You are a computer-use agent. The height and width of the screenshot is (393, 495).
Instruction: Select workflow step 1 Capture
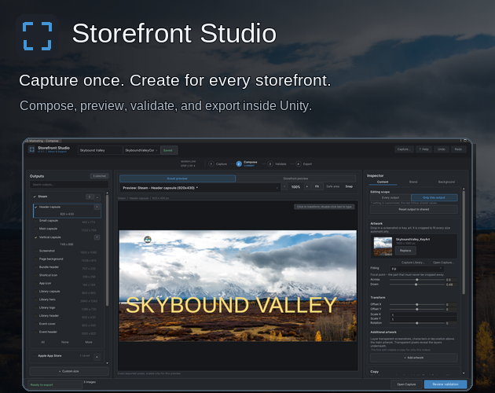tap(218, 163)
